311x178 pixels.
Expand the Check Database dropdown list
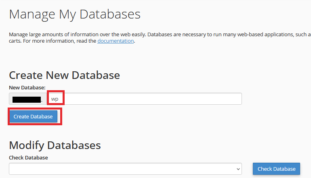[x=125, y=169]
